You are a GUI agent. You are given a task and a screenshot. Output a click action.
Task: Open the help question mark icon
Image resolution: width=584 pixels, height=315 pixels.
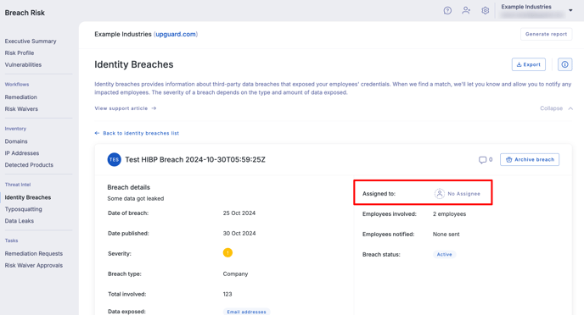(x=447, y=11)
